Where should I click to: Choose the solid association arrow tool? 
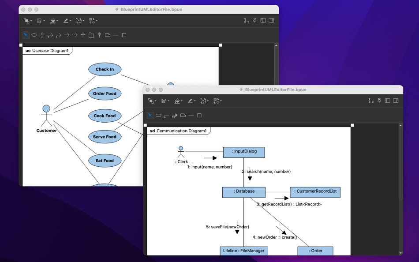pos(67,35)
